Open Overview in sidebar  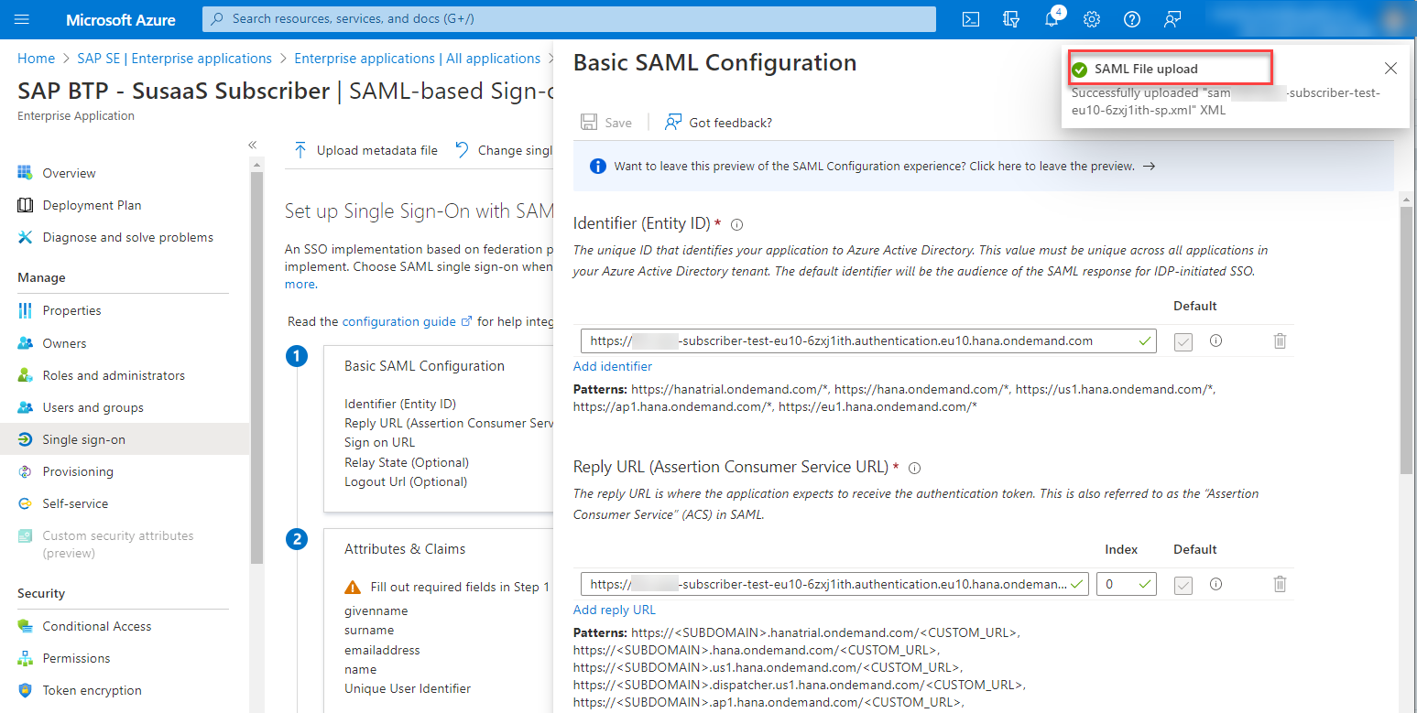tap(69, 173)
